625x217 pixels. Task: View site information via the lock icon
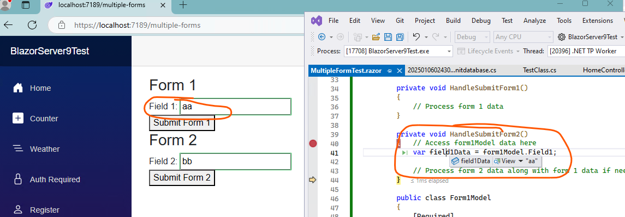[61, 25]
